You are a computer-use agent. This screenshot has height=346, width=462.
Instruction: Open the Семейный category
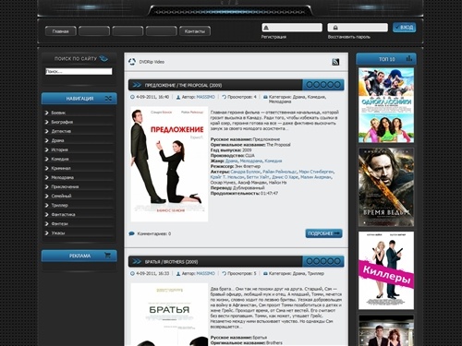pos(61,196)
